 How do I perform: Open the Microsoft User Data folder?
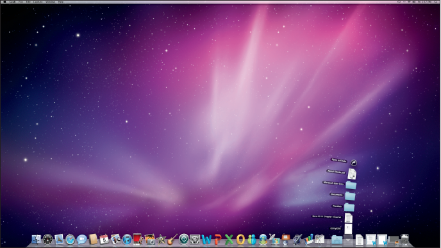(x=351, y=185)
